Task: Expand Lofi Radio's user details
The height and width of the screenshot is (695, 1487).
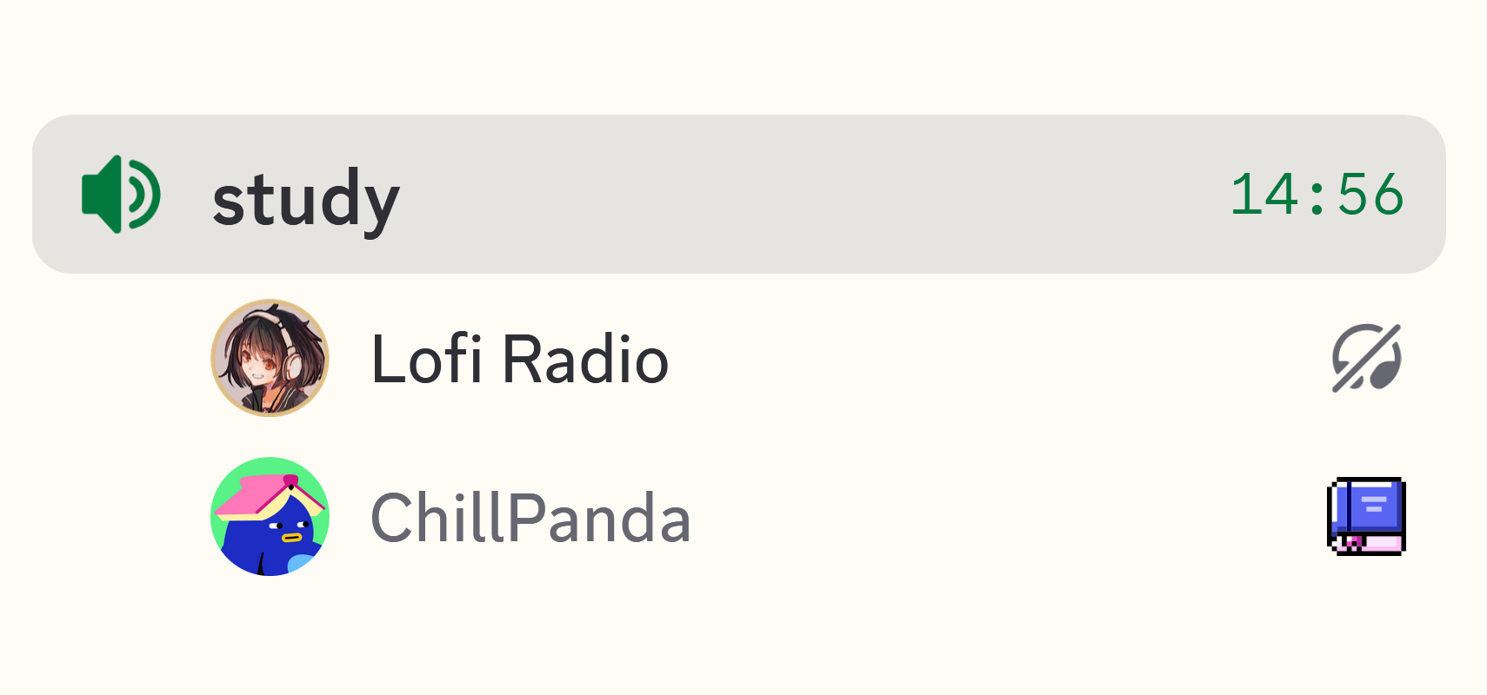Action: 518,359
